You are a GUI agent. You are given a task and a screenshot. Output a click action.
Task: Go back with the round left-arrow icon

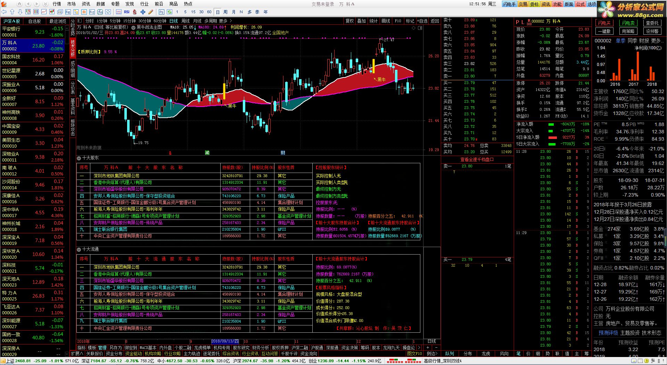pyautogui.click(x=28, y=4)
